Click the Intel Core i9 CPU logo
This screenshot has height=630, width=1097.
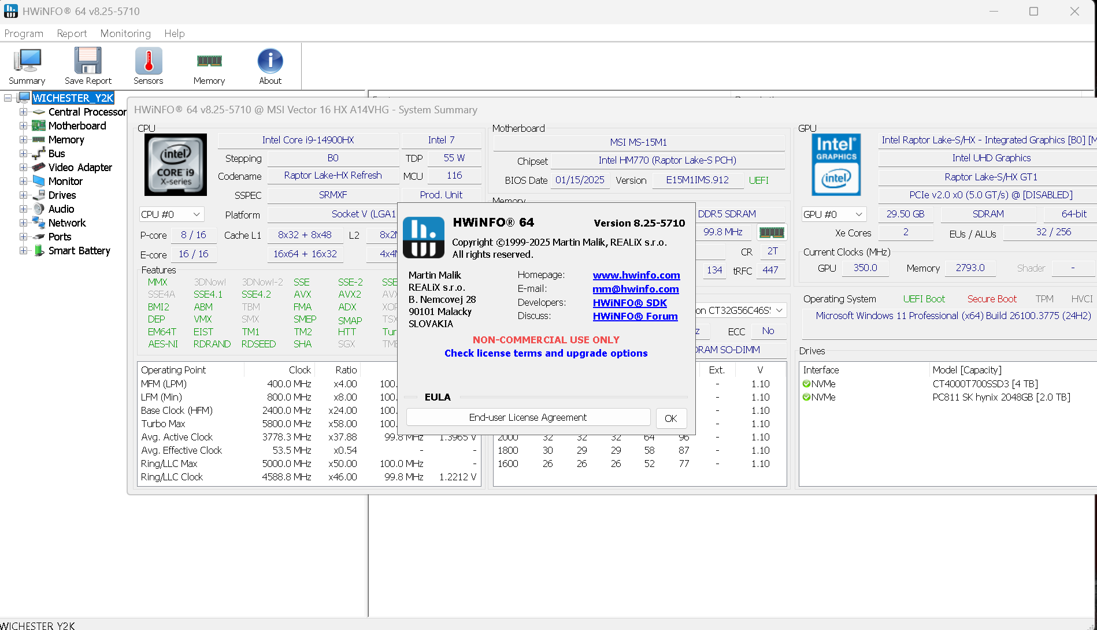coord(176,165)
